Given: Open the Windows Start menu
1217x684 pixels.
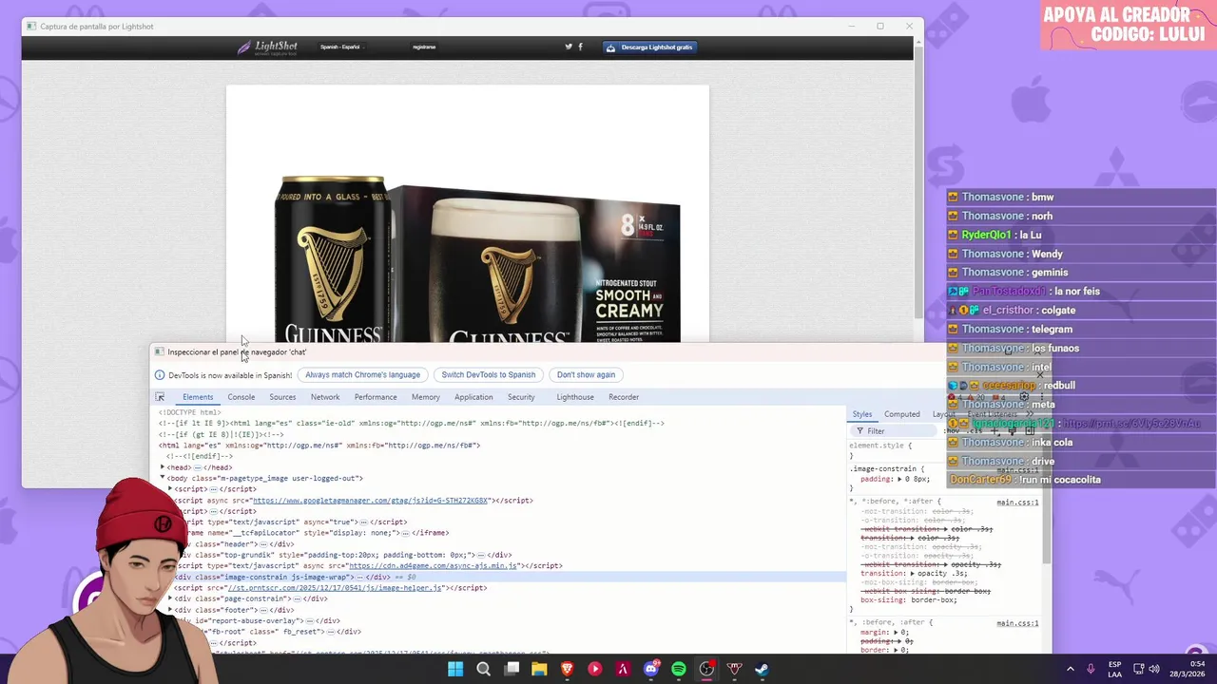Looking at the screenshot, I should 455,669.
